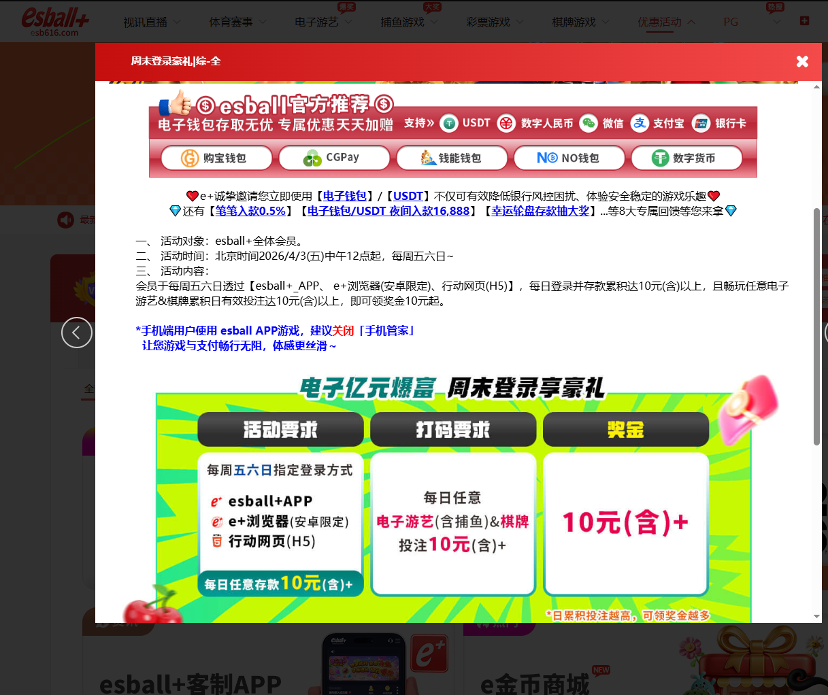The width and height of the screenshot is (828, 695).
Task: Click the esball+APP icon in the promo card
Action: [216, 502]
